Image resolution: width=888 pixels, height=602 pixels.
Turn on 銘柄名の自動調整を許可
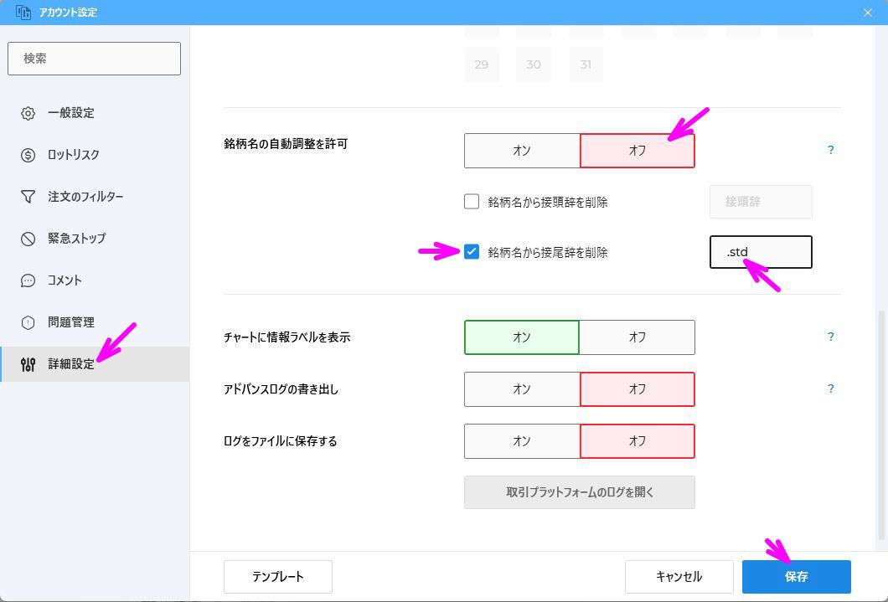[521, 151]
